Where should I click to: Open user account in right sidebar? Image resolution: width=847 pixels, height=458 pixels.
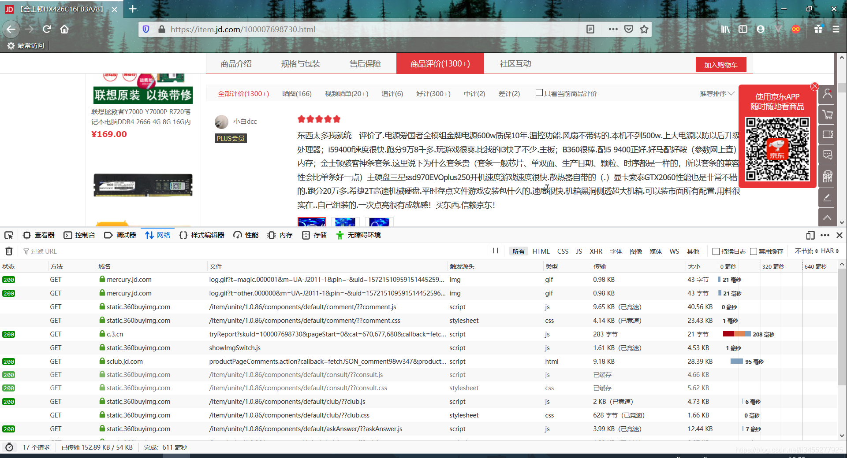point(828,94)
